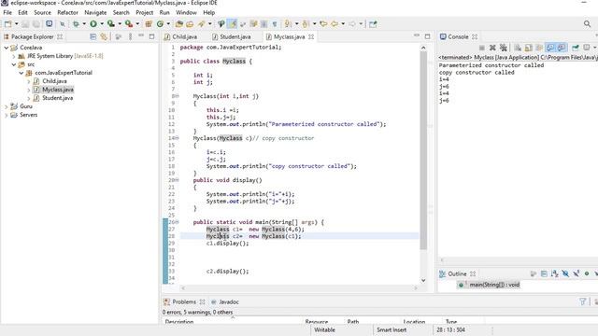Collapse All in Package Explorer

point(93,37)
